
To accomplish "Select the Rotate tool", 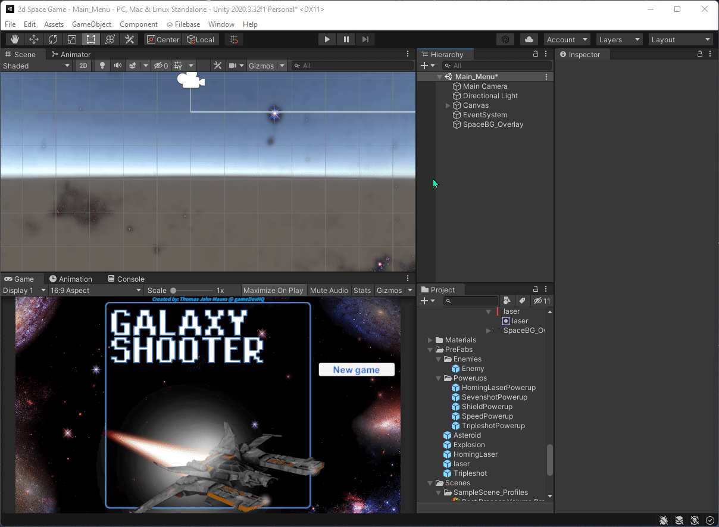I will 52,39.
